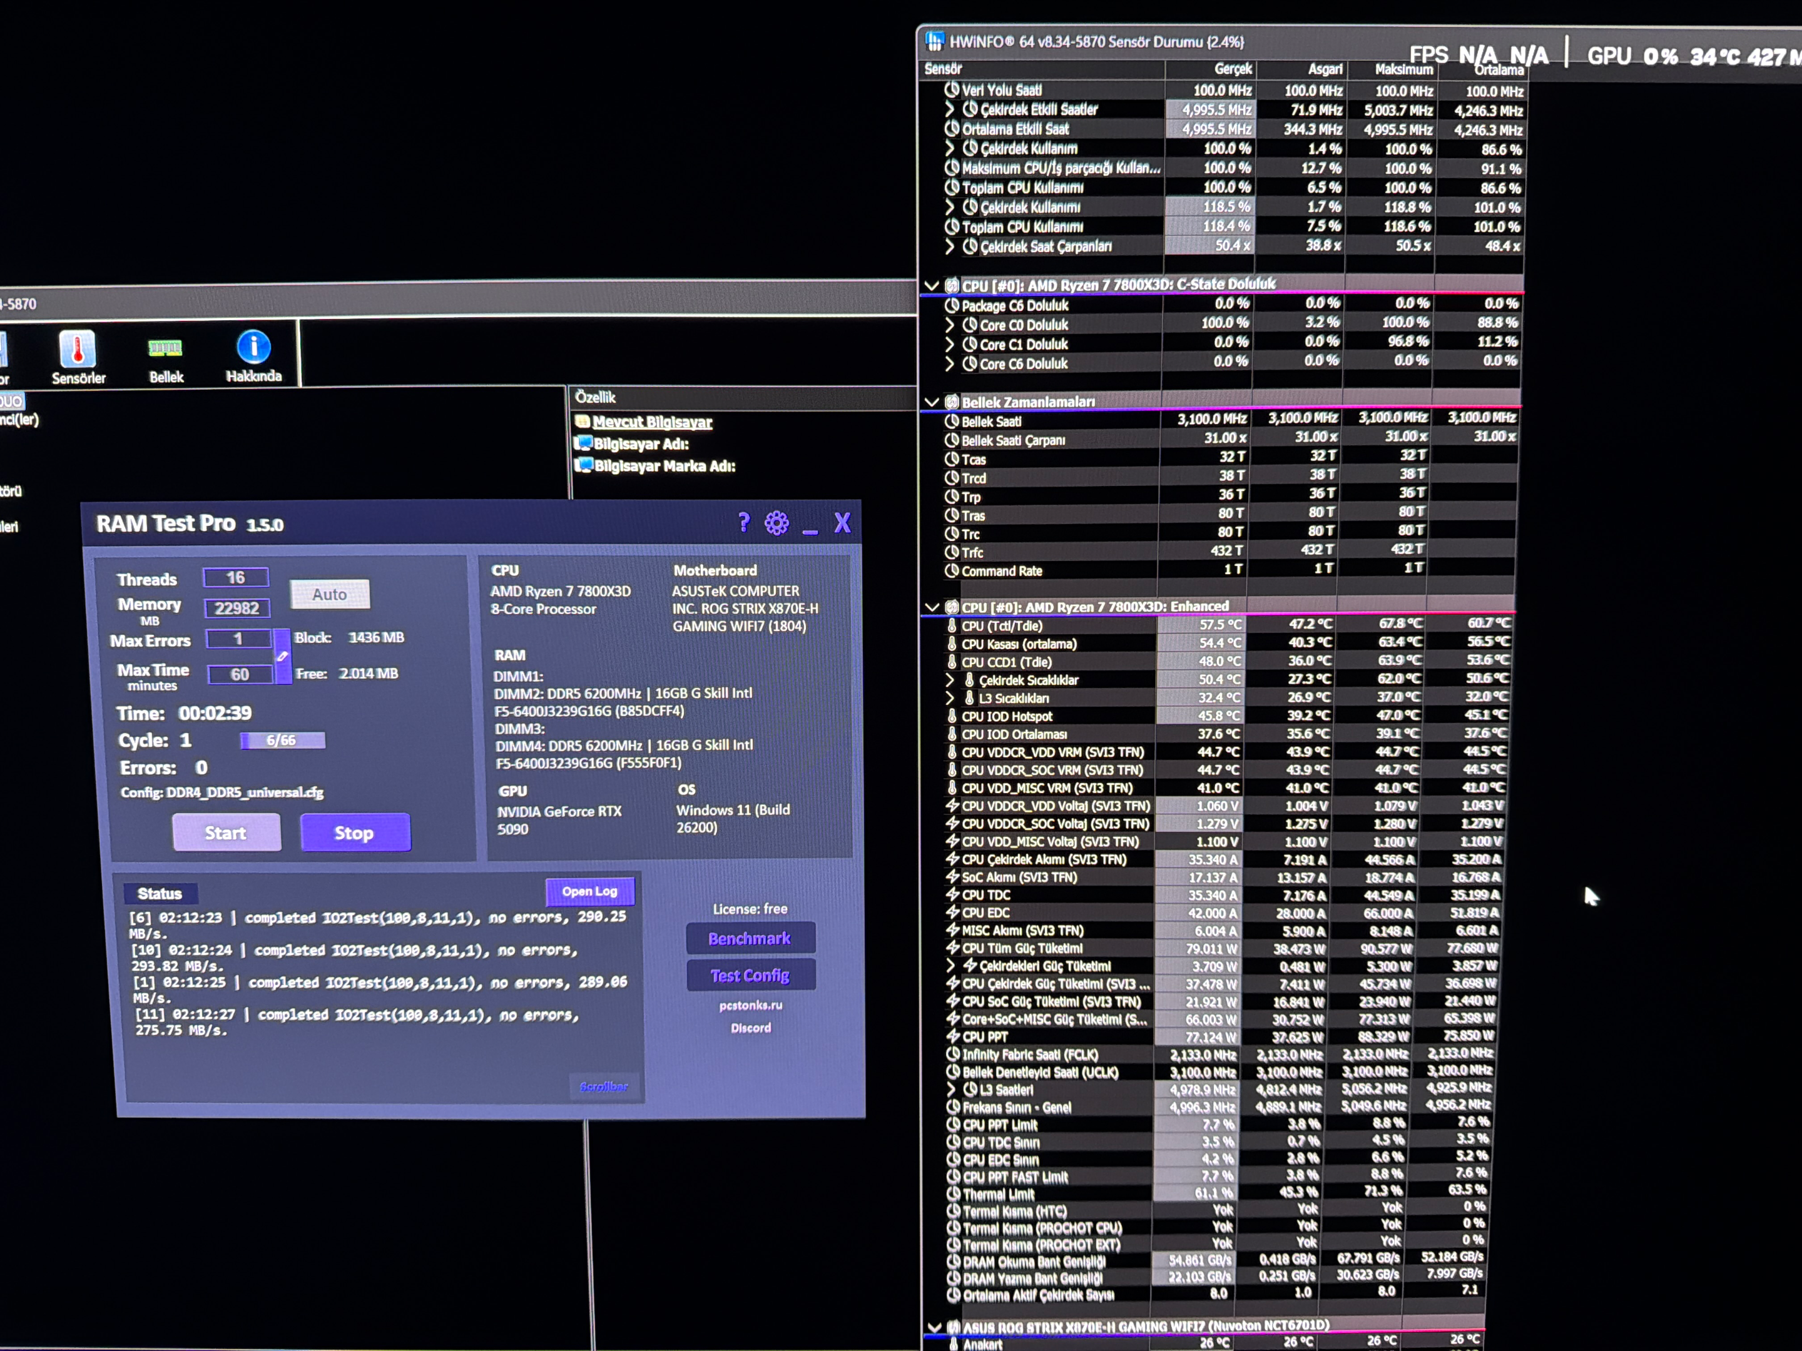Click the lightning icon beside CPU TDC
Image resolution: width=1802 pixels, height=1351 pixels.
click(952, 895)
